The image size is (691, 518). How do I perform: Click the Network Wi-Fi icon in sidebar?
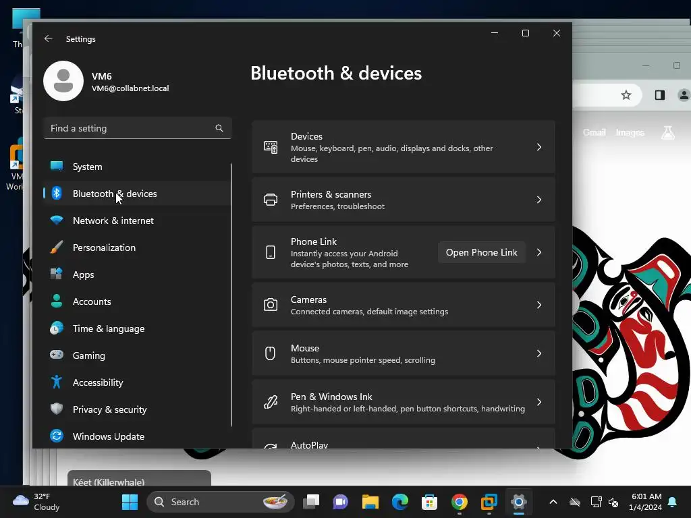coord(57,220)
